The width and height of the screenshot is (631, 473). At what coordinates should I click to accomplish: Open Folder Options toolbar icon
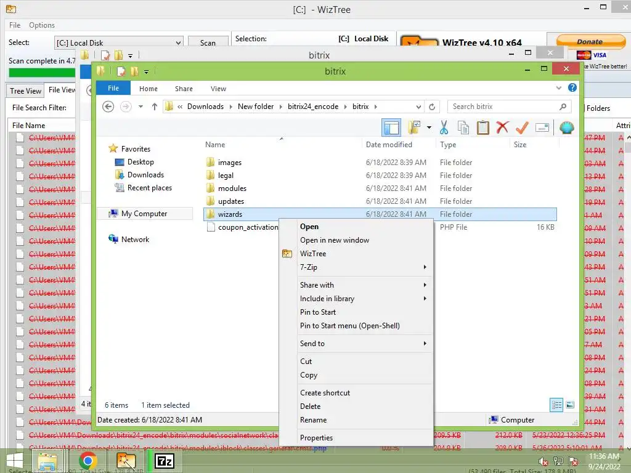tap(413, 128)
